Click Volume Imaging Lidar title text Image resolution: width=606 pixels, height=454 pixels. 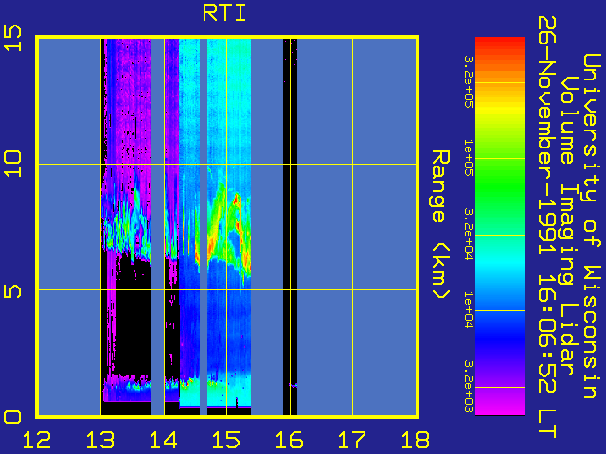568,226
